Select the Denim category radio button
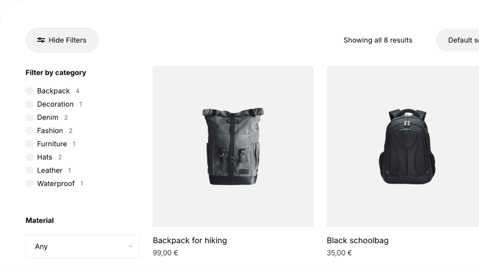479x272 pixels. point(29,118)
